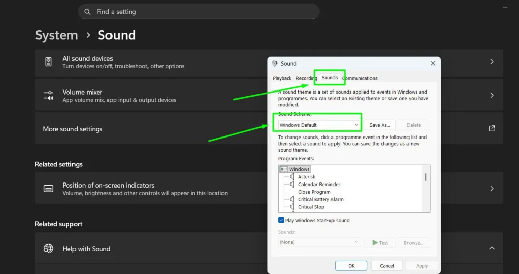Open the Sounds (None) dropdown

[319, 242]
